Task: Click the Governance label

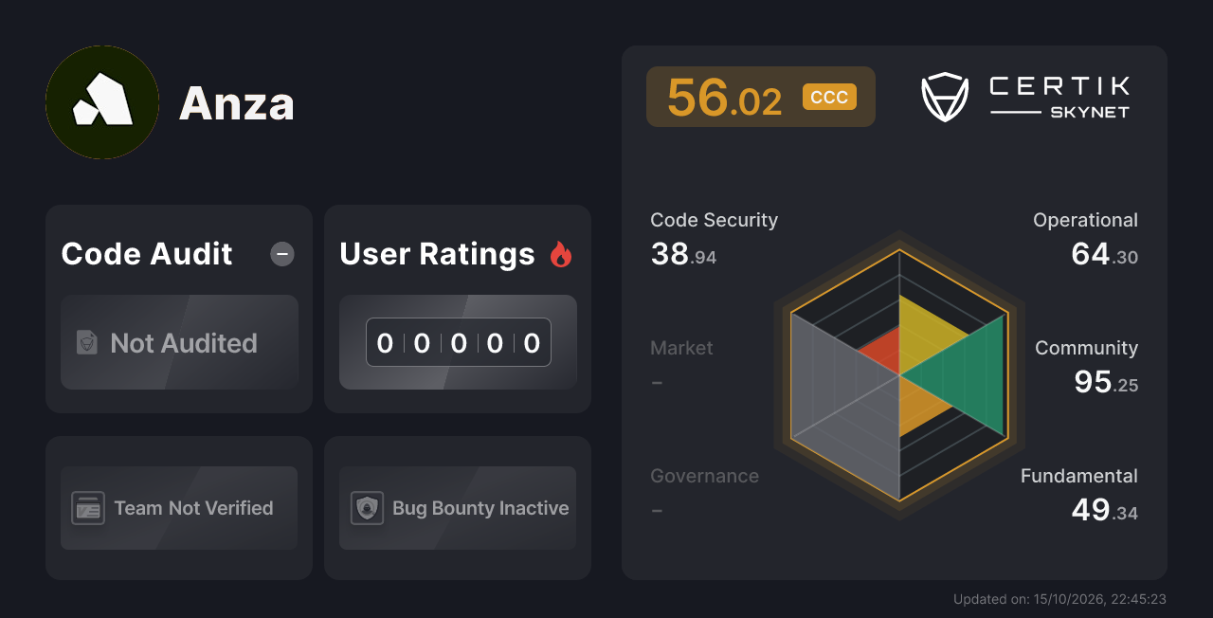Action: [704, 476]
